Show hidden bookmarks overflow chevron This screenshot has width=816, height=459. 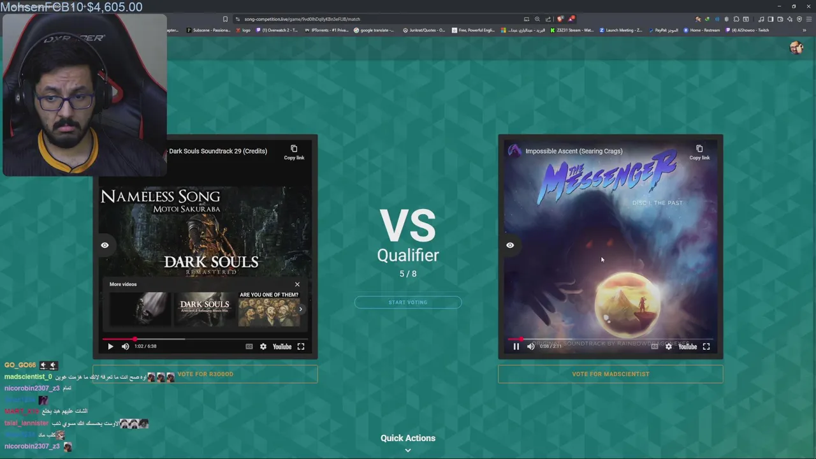point(804,30)
